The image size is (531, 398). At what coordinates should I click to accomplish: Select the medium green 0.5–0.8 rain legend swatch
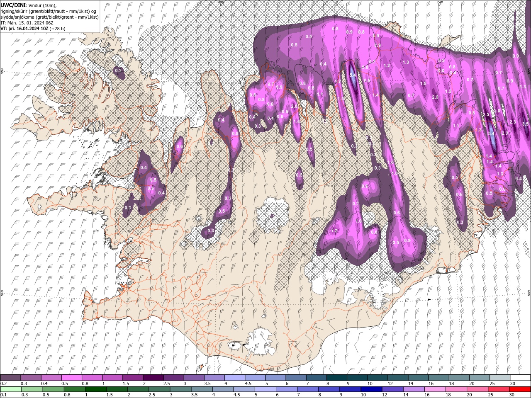point(53,389)
